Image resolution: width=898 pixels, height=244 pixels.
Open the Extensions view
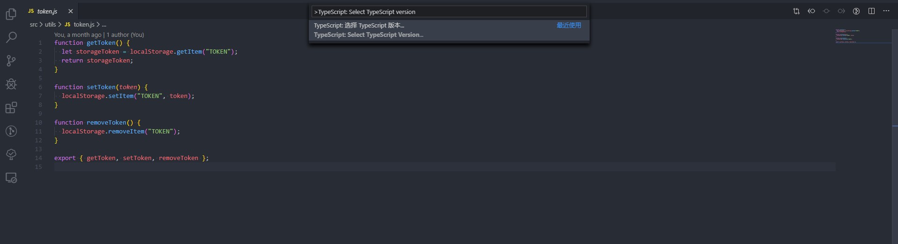click(11, 108)
